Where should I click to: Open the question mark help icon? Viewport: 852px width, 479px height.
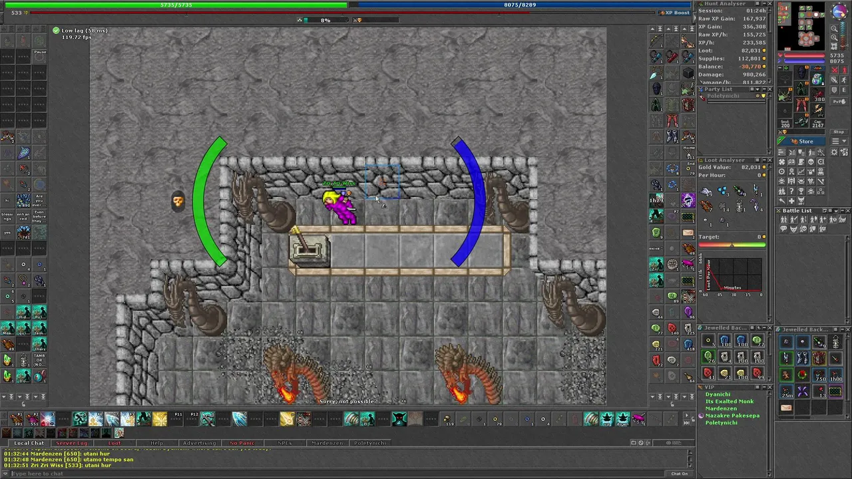click(791, 191)
